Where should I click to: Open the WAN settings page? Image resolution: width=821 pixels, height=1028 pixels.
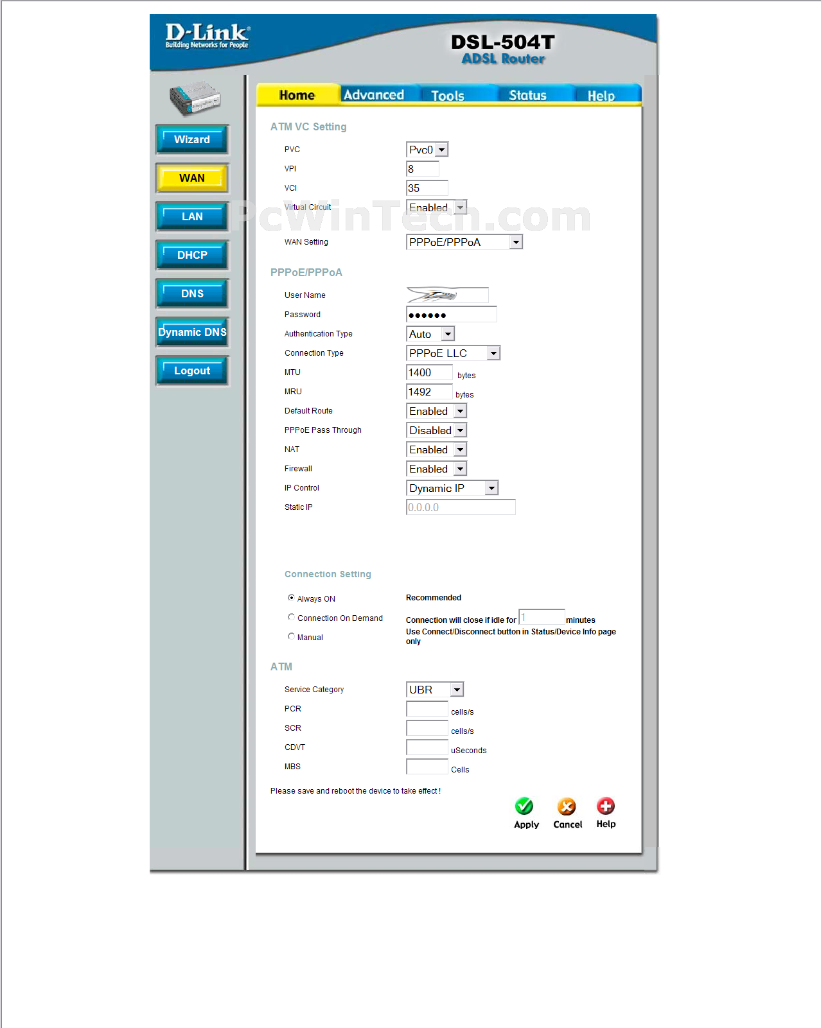[x=192, y=178]
